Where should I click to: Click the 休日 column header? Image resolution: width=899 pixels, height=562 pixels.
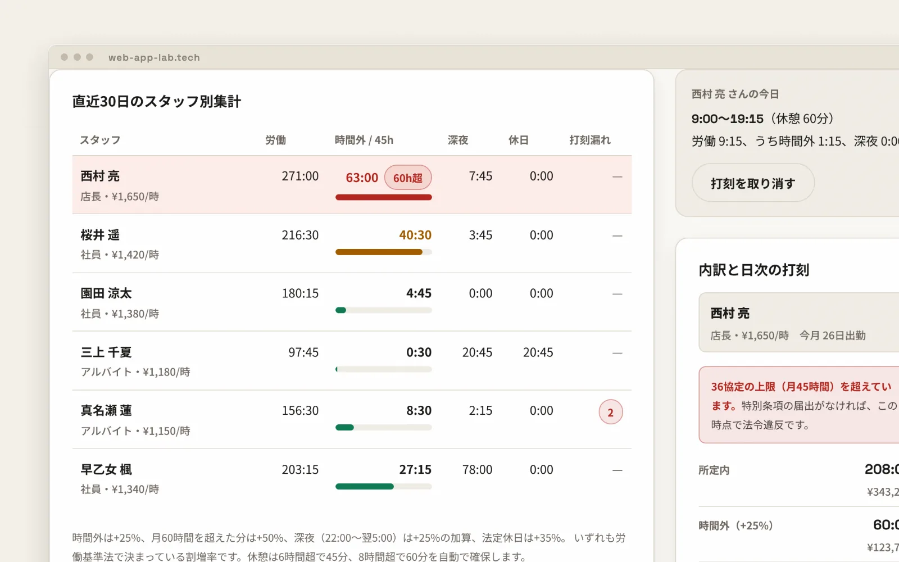[519, 140]
